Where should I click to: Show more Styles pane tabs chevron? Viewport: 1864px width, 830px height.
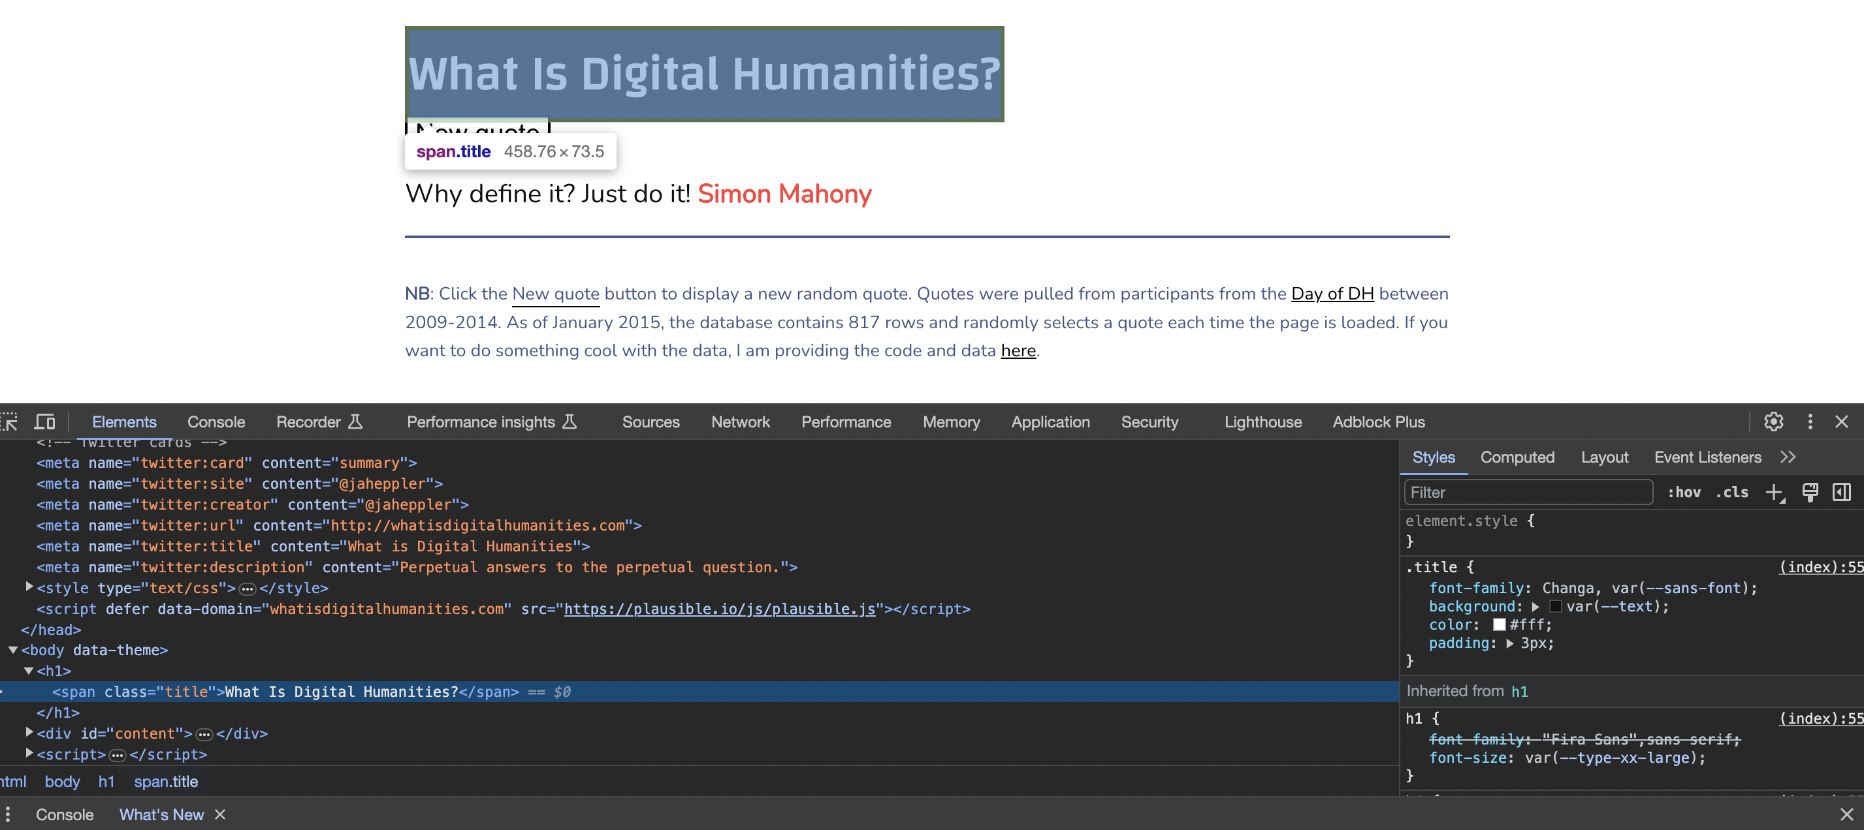(1788, 457)
